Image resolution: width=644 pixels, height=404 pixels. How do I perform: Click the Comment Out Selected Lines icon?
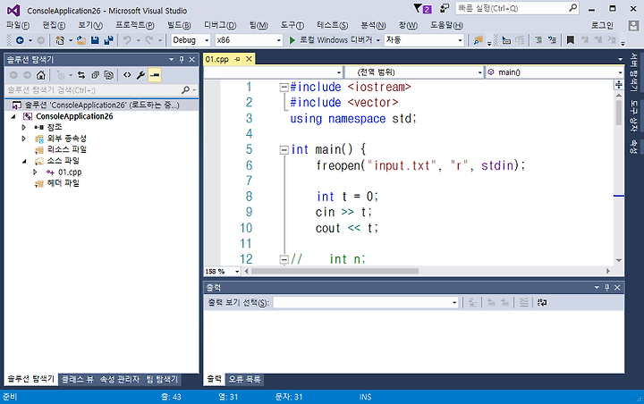pos(538,40)
